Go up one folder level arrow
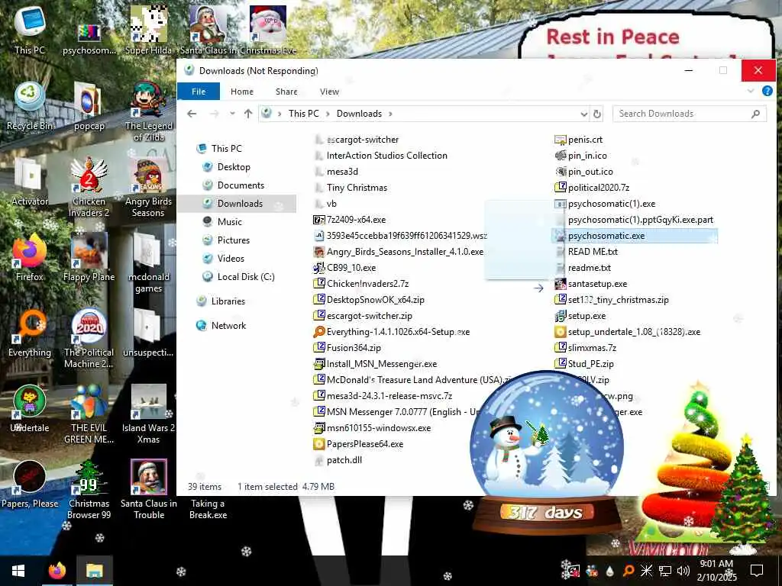The width and height of the screenshot is (782, 586). coord(248,114)
